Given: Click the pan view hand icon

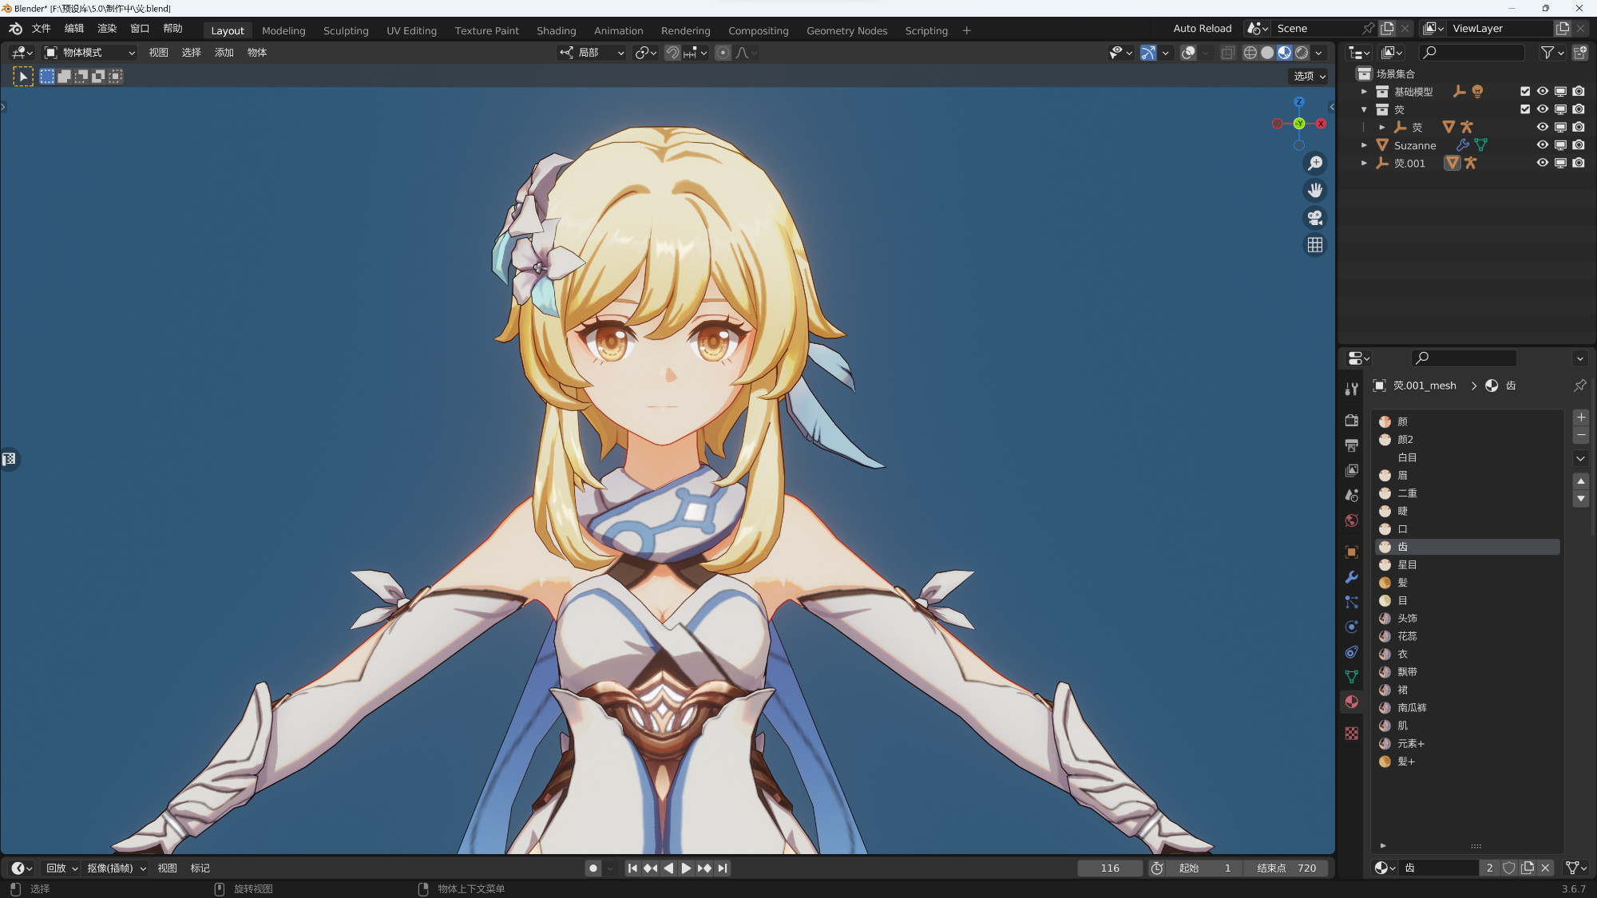Looking at the screenshot, I should [1314, 191].
